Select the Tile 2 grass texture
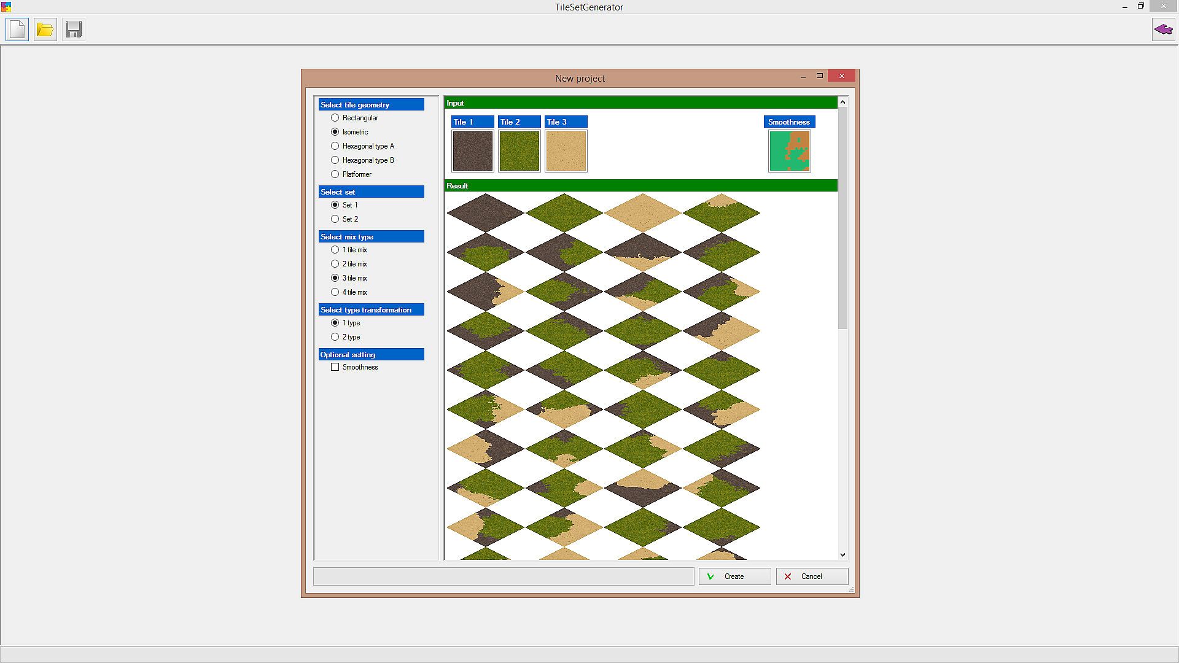The width and height of the screenshot is (1179, 663). tap(519, 151)
